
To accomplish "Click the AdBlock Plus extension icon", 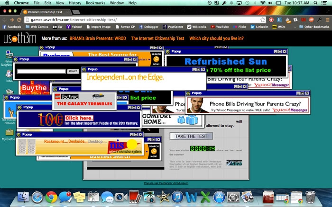I will pos(311,20).
